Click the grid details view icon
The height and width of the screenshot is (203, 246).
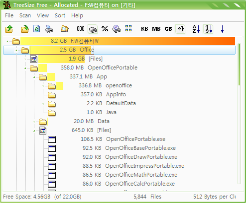pos(128,29)
